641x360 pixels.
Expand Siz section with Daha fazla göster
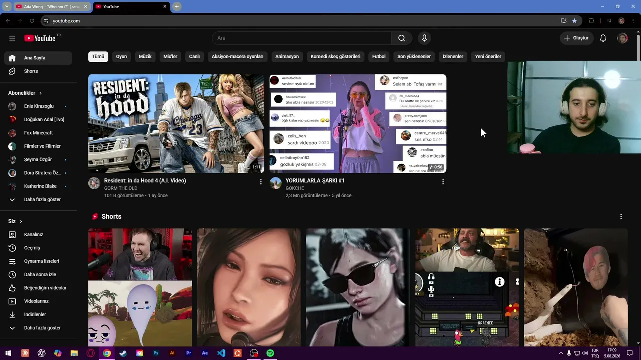[38, 328]
